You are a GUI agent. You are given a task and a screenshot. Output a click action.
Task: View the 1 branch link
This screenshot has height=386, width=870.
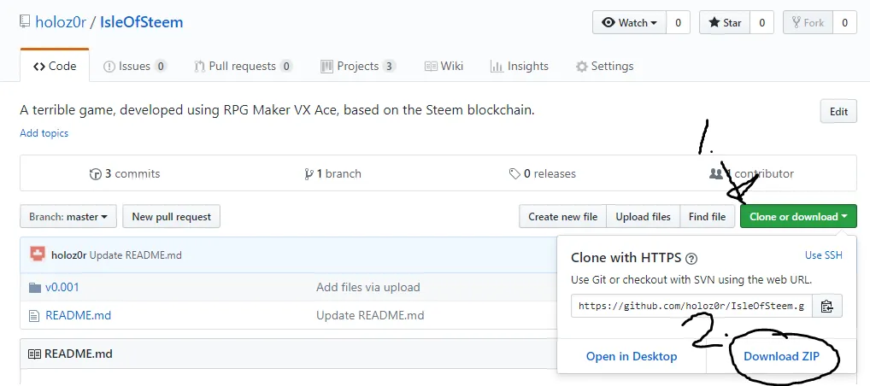tap(333, 173)
